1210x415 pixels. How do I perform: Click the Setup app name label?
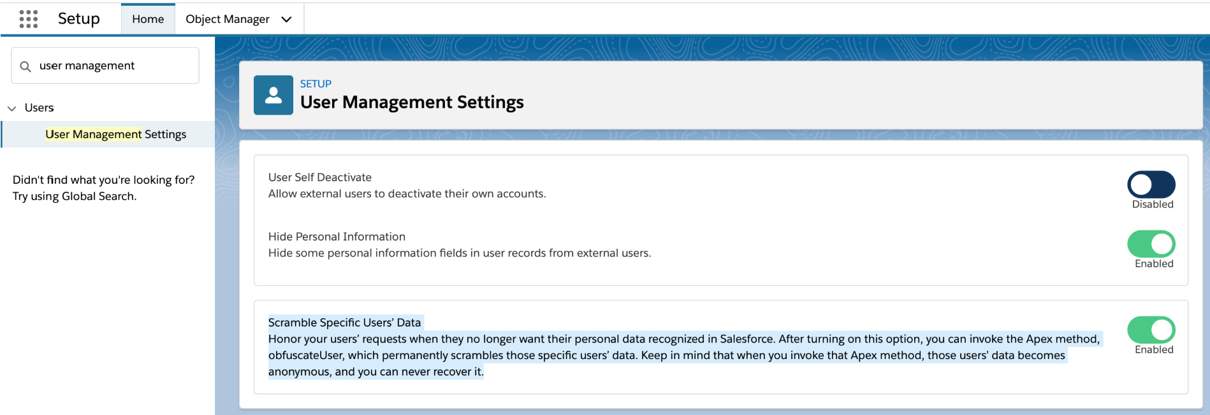(x=79, y=18)
